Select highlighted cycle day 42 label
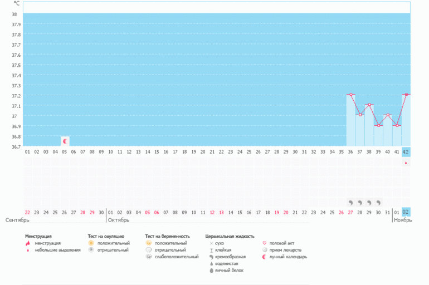429x285 pixels. pyautogui.click(x=406, y=152)
